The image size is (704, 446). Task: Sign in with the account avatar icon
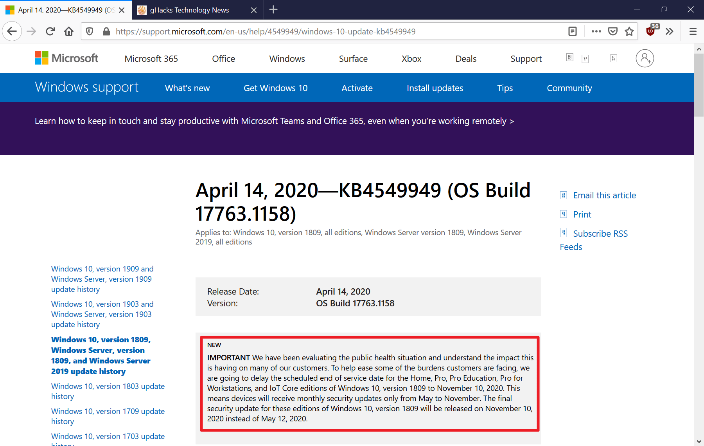[645, 58]
